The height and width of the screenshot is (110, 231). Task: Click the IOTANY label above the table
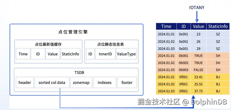pyautogui.click(x=197, y=8)
